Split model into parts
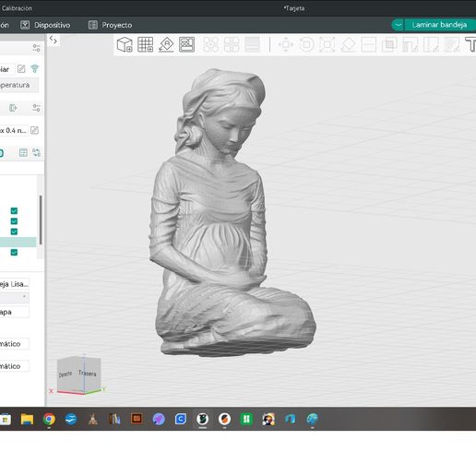This screenshot has height=476, width=476. click(x=232, y=44)
